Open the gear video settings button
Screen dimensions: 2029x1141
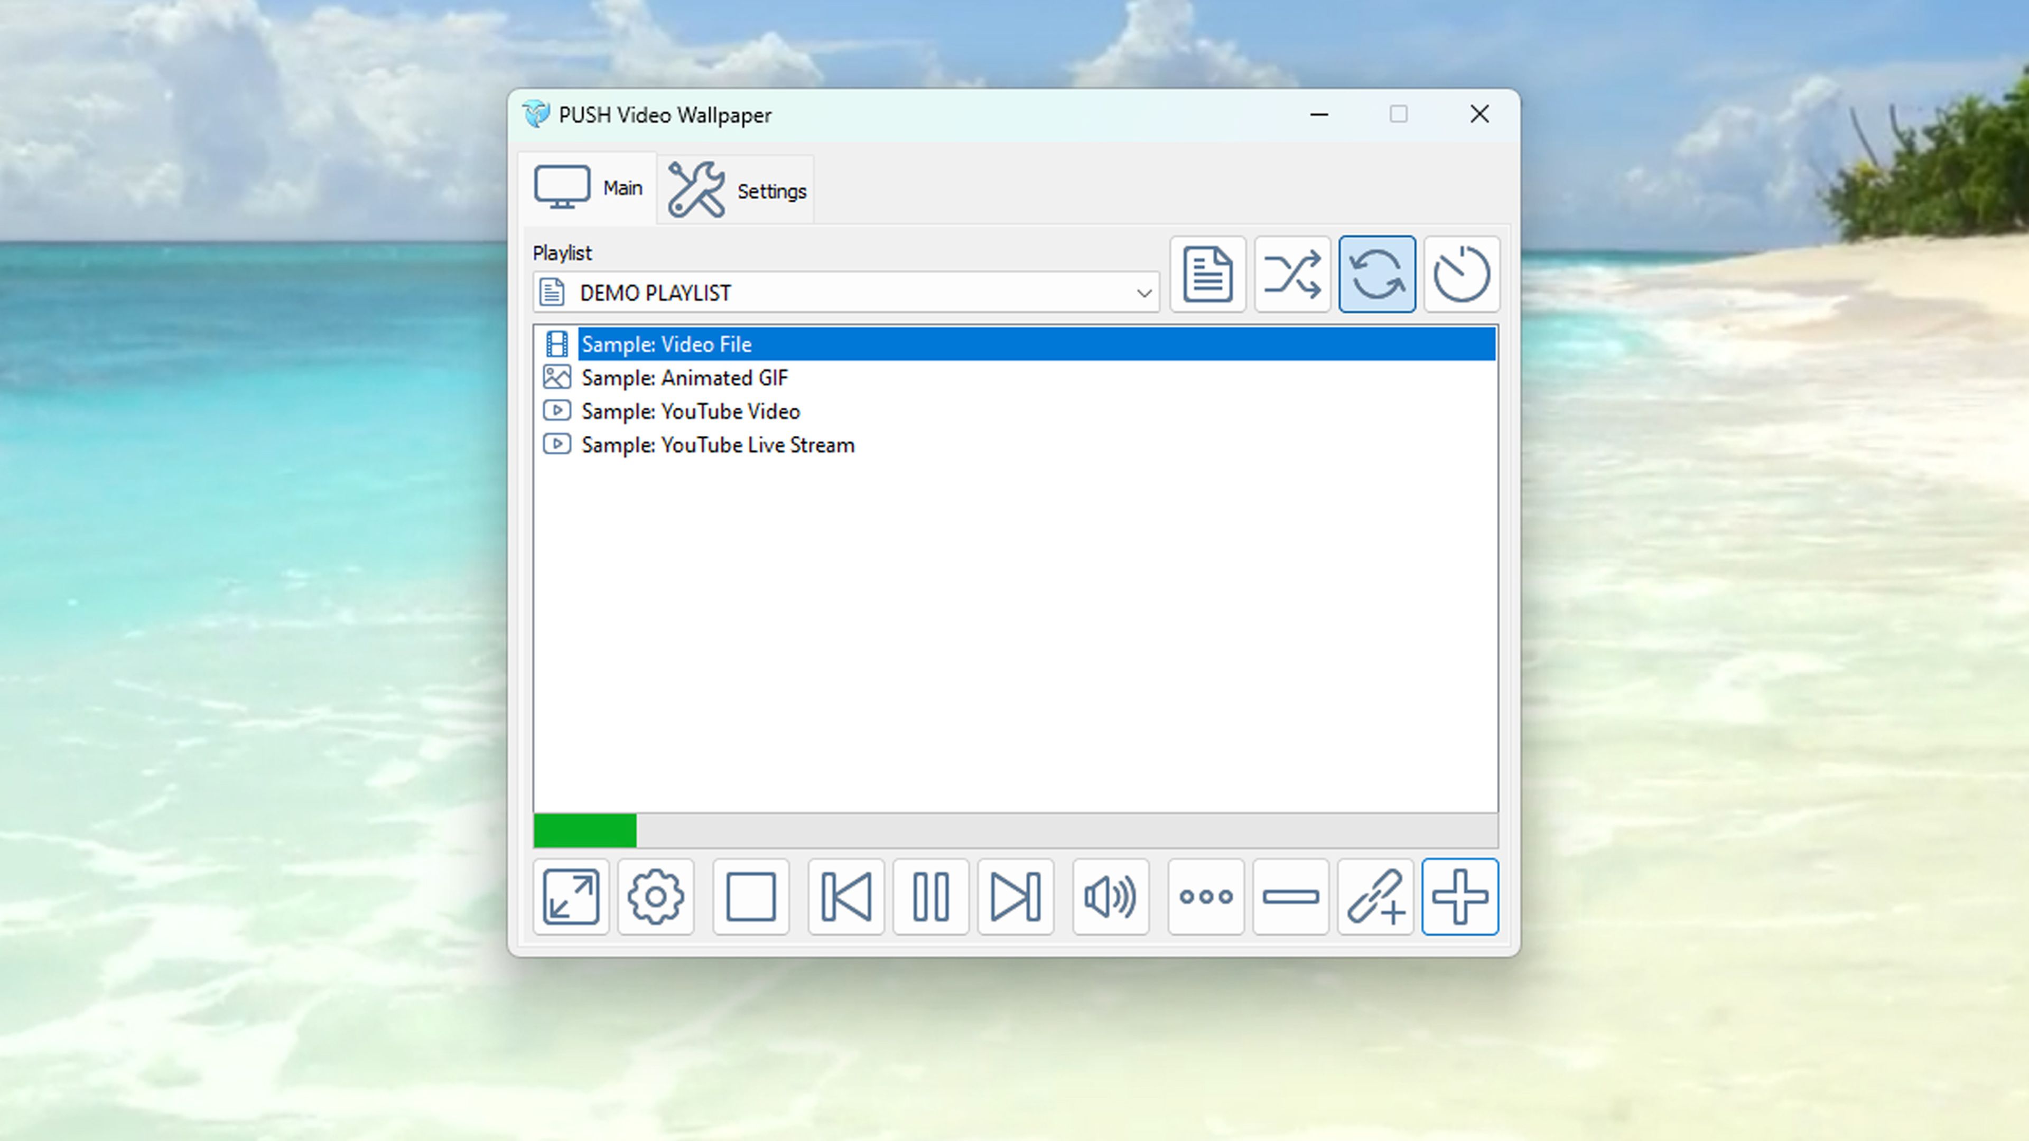click(655, 896)
